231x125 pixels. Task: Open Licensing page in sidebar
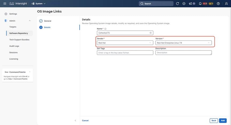(x=14, y=59)
